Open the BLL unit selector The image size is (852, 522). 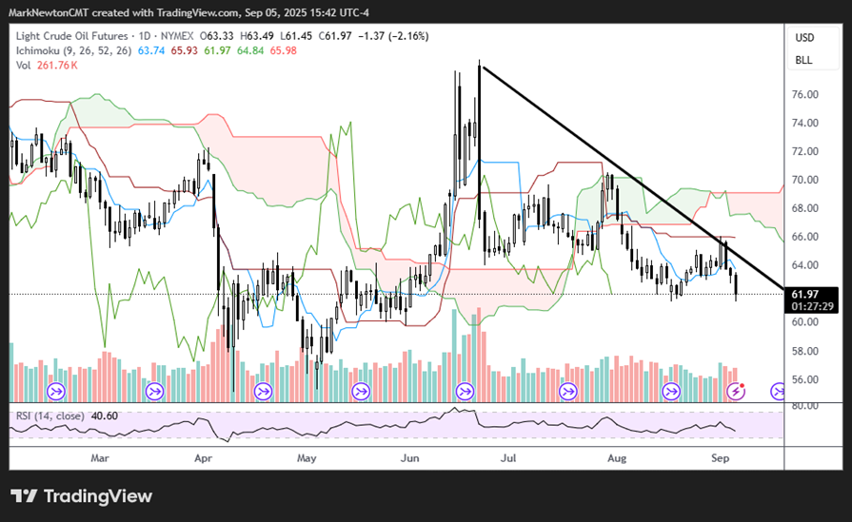804,61
